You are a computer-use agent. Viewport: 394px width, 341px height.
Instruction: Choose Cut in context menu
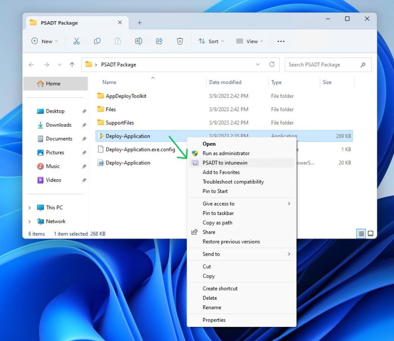tap(241, 267)
